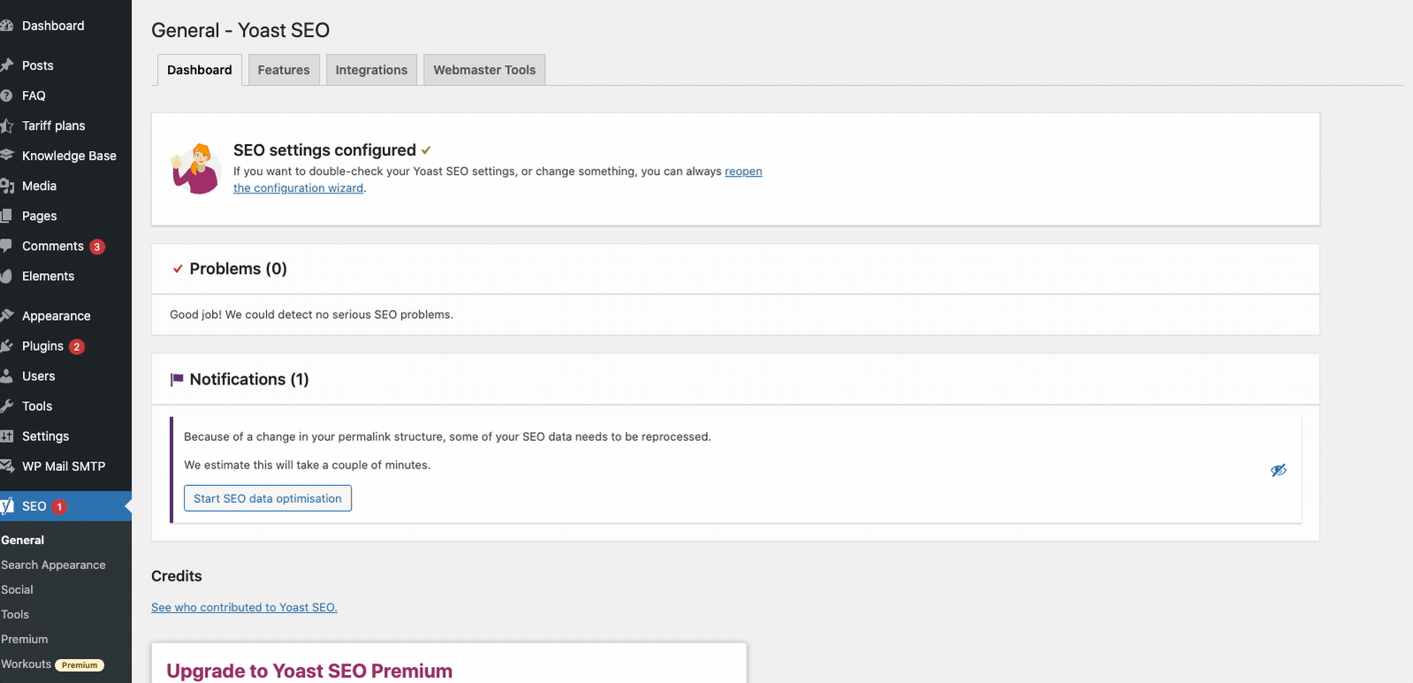Click the FAQ question mark icon
The height and width of the screenshot is (683, 1413).
click(x=6, y=95)
